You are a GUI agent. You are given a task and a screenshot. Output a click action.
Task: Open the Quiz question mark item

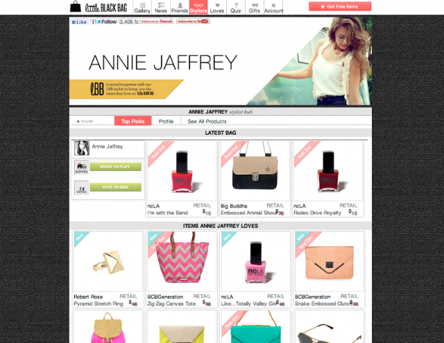pos(236,7)
